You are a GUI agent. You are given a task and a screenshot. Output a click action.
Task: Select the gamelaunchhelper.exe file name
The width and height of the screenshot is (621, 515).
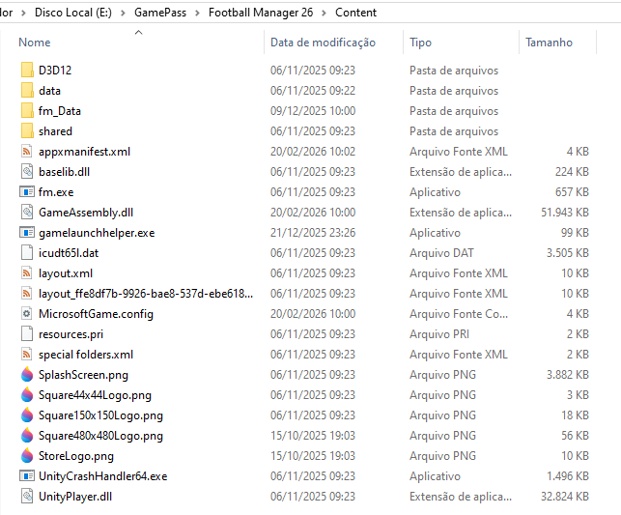[x=97, y=233]
